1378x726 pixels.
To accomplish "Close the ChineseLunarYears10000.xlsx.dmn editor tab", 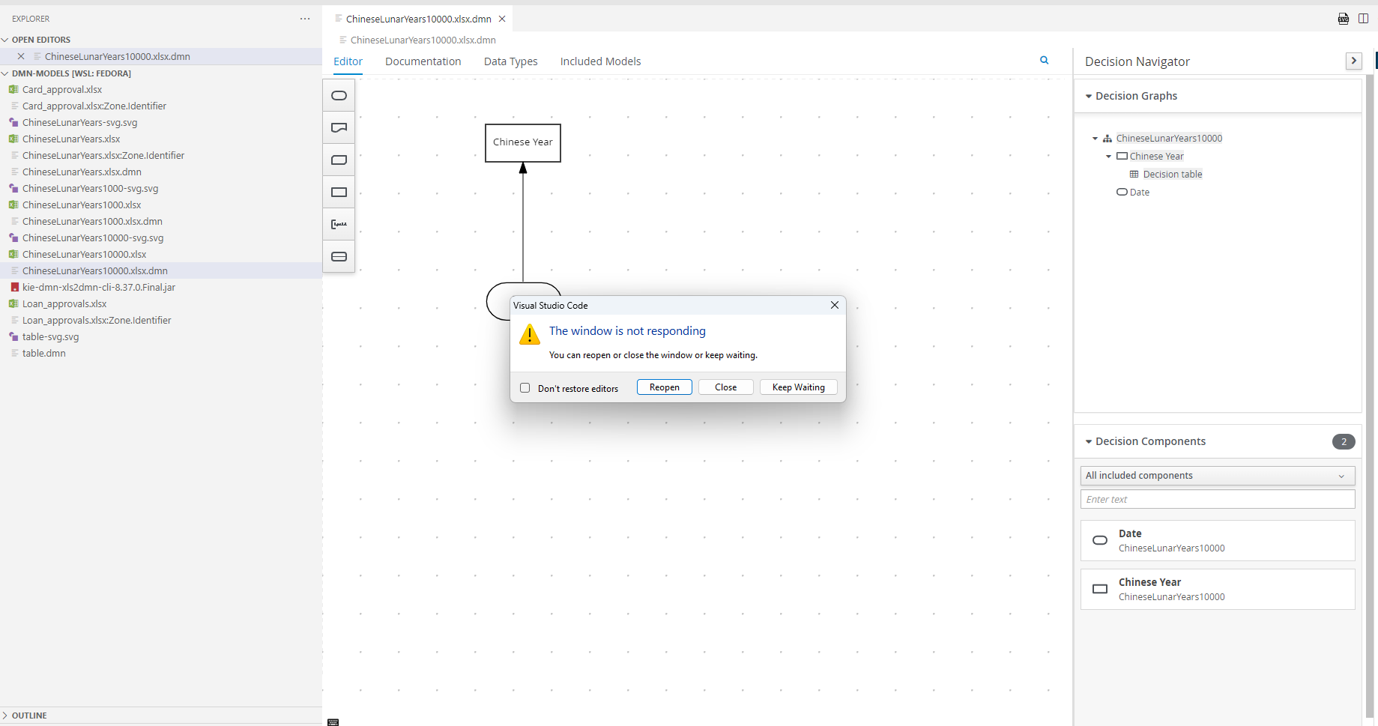I will pyautogui.click(x=502, y=19).
